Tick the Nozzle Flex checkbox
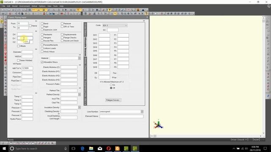 42,41
